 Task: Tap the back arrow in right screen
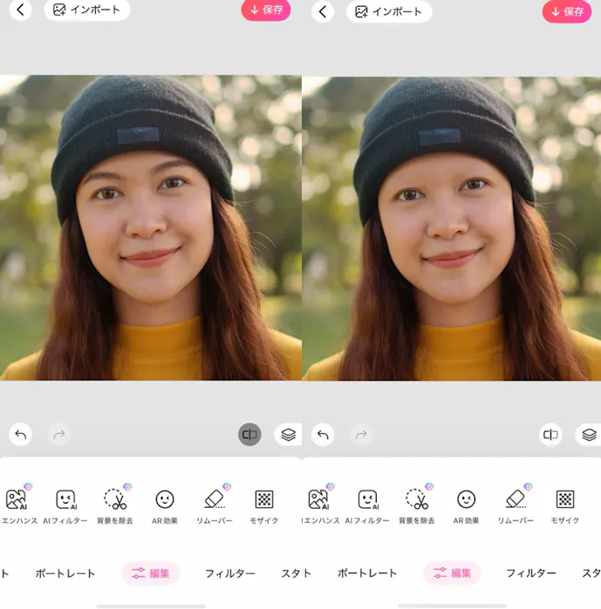(323, 11)
